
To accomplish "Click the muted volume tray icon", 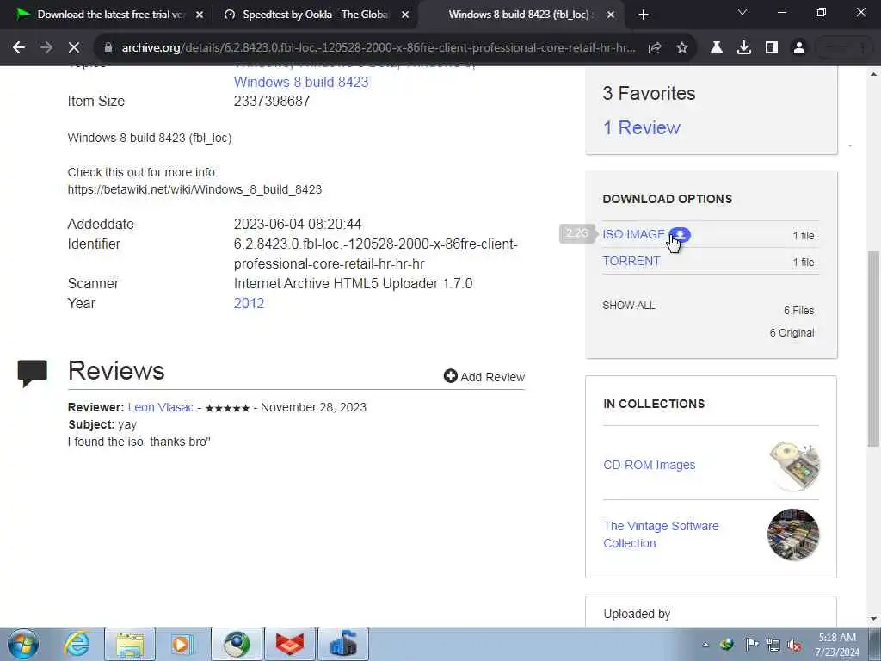I will point(794,645).
